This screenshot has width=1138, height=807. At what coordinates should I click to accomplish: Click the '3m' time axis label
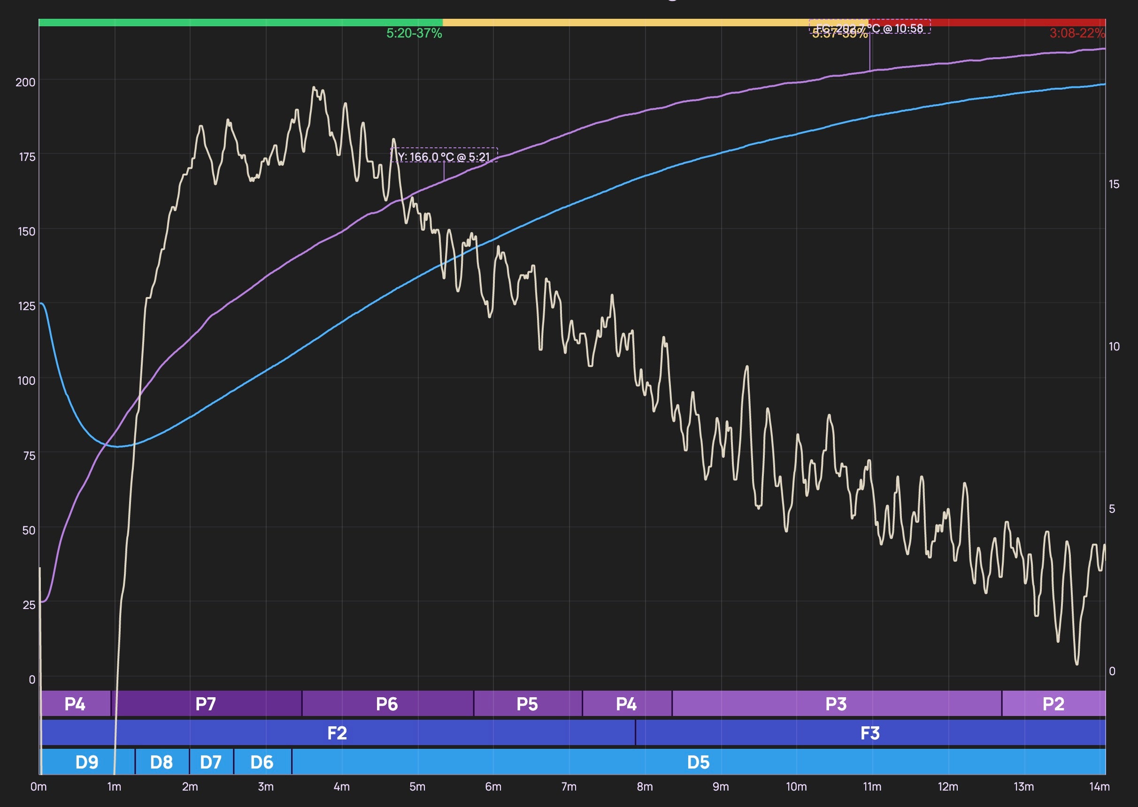pos(266,787)
